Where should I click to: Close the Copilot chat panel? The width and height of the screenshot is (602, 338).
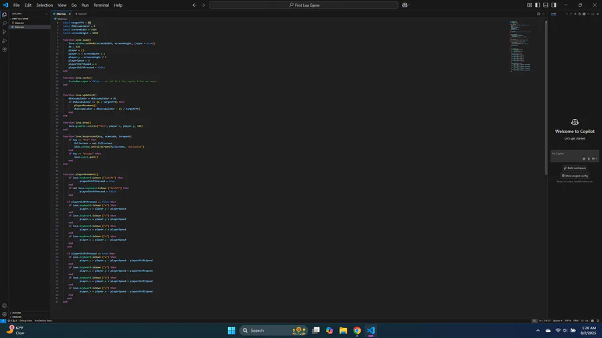(597, 14)
